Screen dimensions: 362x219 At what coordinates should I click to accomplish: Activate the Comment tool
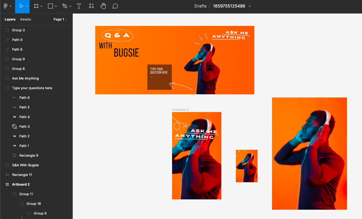(x=115, y=6)
